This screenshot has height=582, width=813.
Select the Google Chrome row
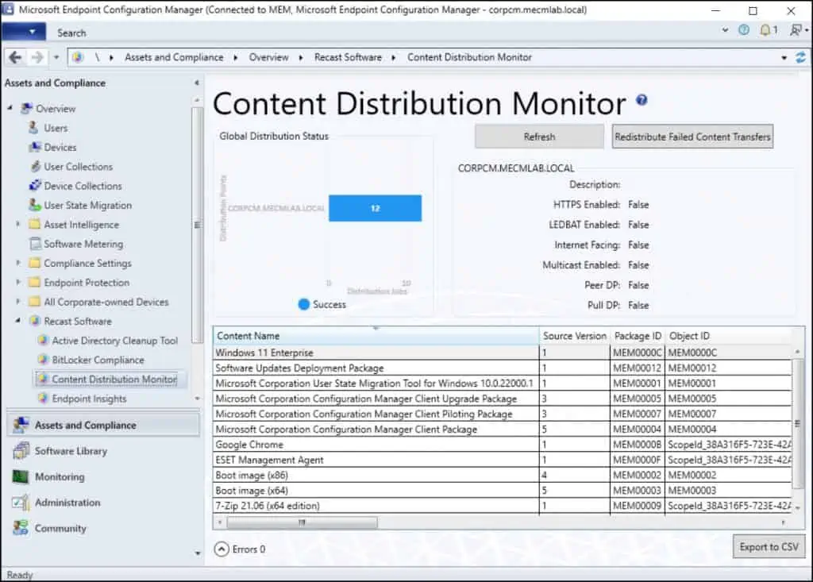click(x=502, y=445)
